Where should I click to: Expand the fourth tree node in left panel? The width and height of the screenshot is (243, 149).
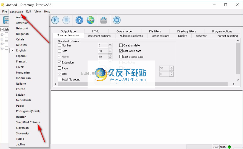[2, 48]
